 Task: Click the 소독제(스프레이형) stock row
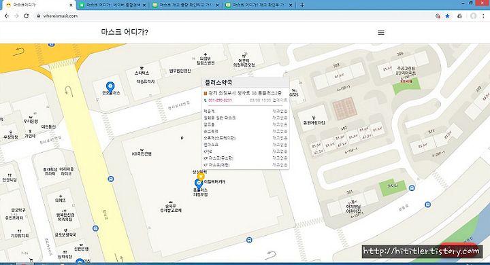(x=245, y=138)
